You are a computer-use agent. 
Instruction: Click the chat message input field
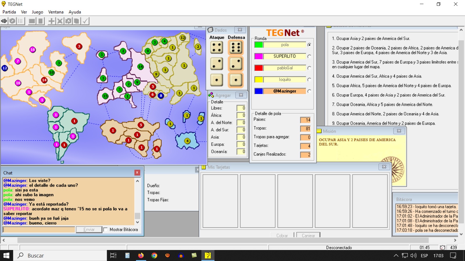pyautogui.click(x=39, y=230)
